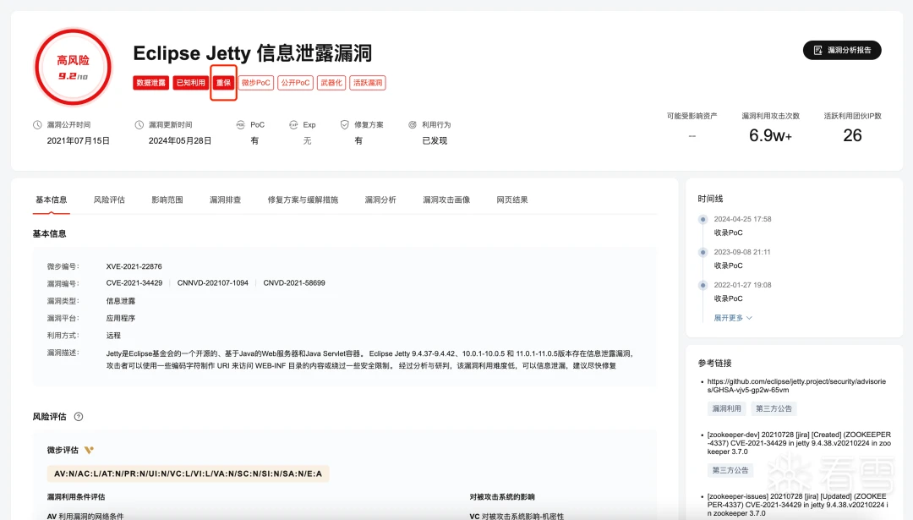Click the clock icon beside 漏洞更新时间
The height and width of the screenshot is (520, 913).
pos(139,124)
